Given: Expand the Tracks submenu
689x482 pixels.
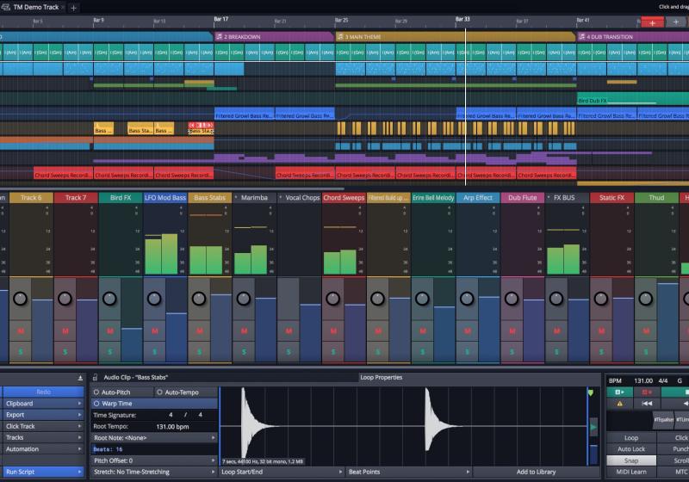Looking at the screenshot, I should pyautogui.click(x=42, y=437).
